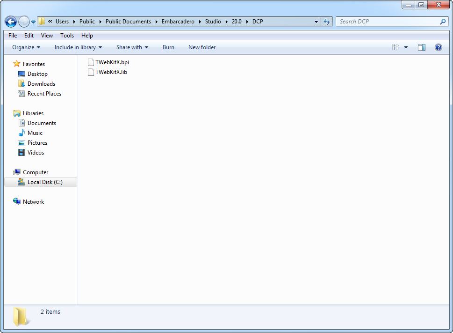Select Favorites in the navigation pane
The height and width of the screenshot is (333, 453).
34,64
